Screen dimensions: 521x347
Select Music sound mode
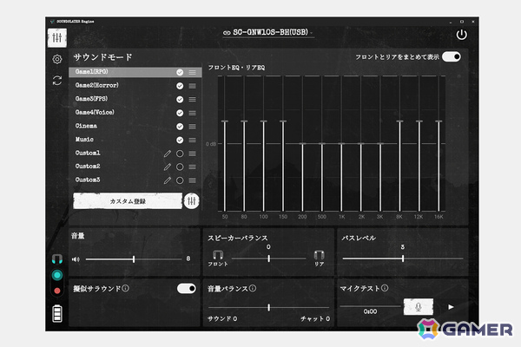click(135, 140)
